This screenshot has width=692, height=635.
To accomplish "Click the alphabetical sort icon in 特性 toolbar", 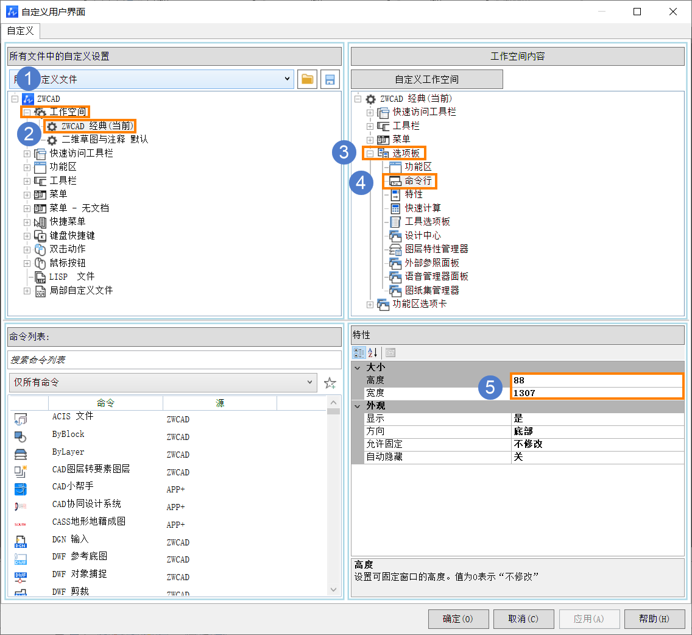I will [x=372, y=352].
